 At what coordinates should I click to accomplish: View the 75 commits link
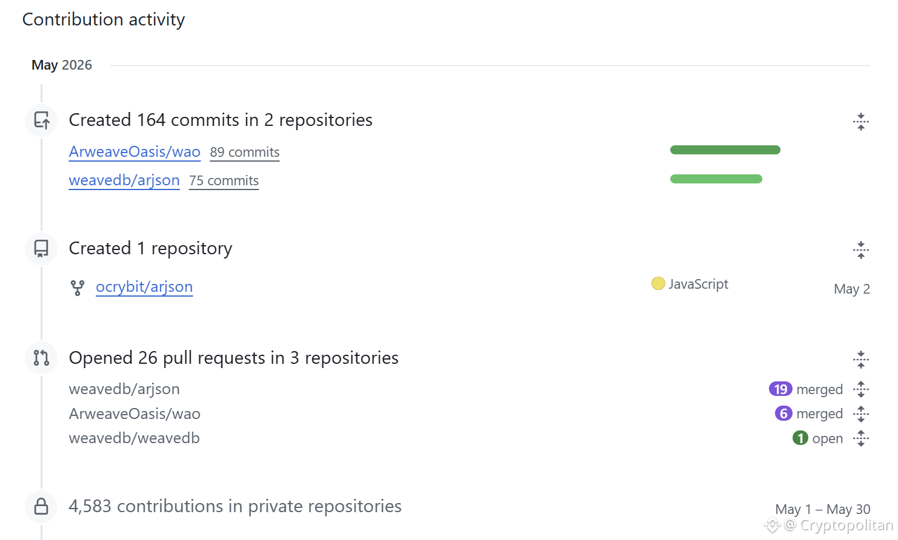(224, 180)
